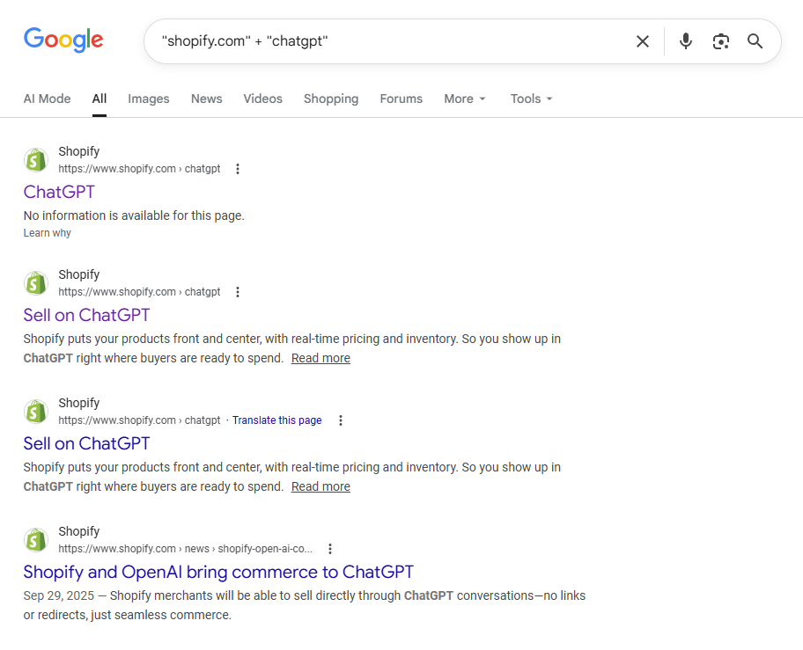This screenshot has height=650, width=803.
Task: Open the Tools dropdown
Action: tap(530, 99)
